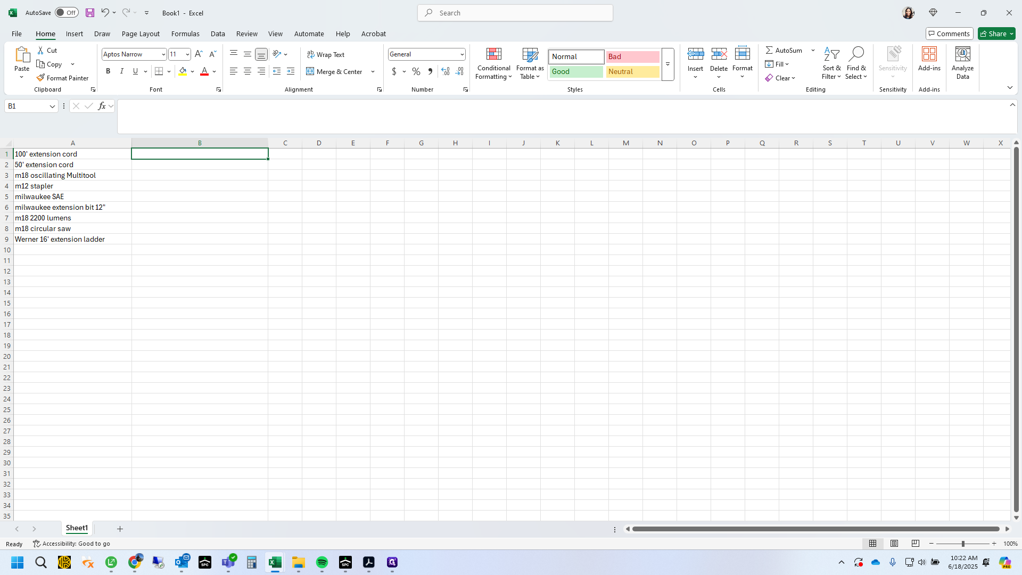The width and height of the screenshot is (1022, 575).
Task: Toggle Wrap Text
Action: pyautogui.click(x=326, y=54)
